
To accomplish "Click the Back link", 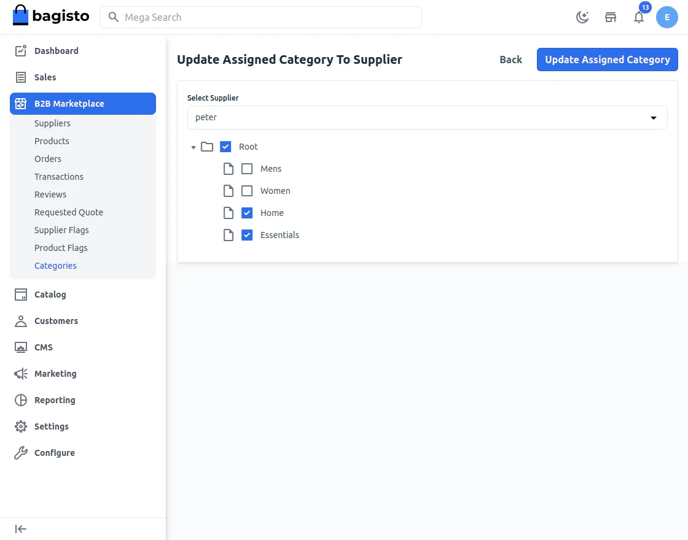I will click(510, 60).
